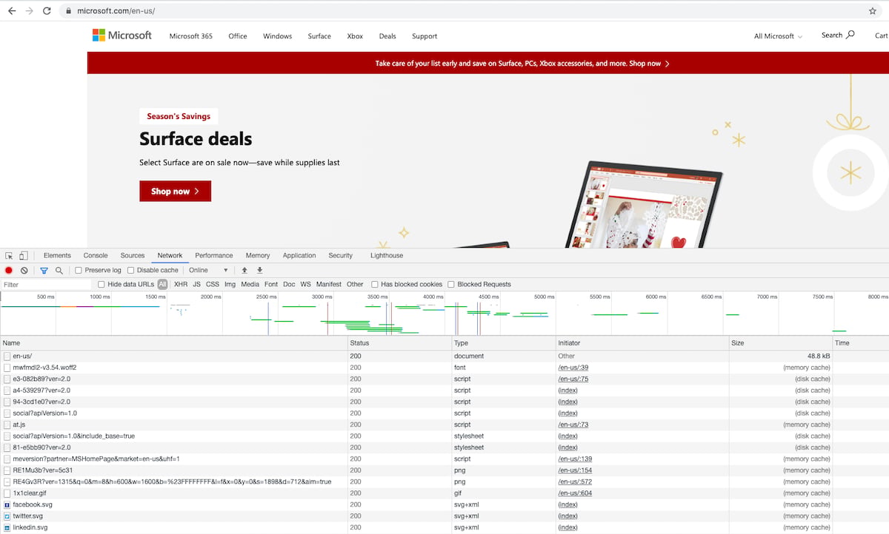Export HAR with the download arrow
Screen dimensions: 889x534
click(260, 271)
